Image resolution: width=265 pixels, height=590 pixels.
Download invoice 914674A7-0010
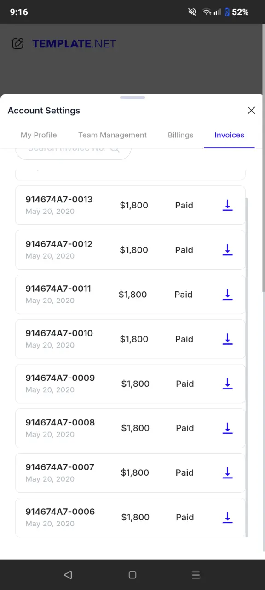(227, 339)
